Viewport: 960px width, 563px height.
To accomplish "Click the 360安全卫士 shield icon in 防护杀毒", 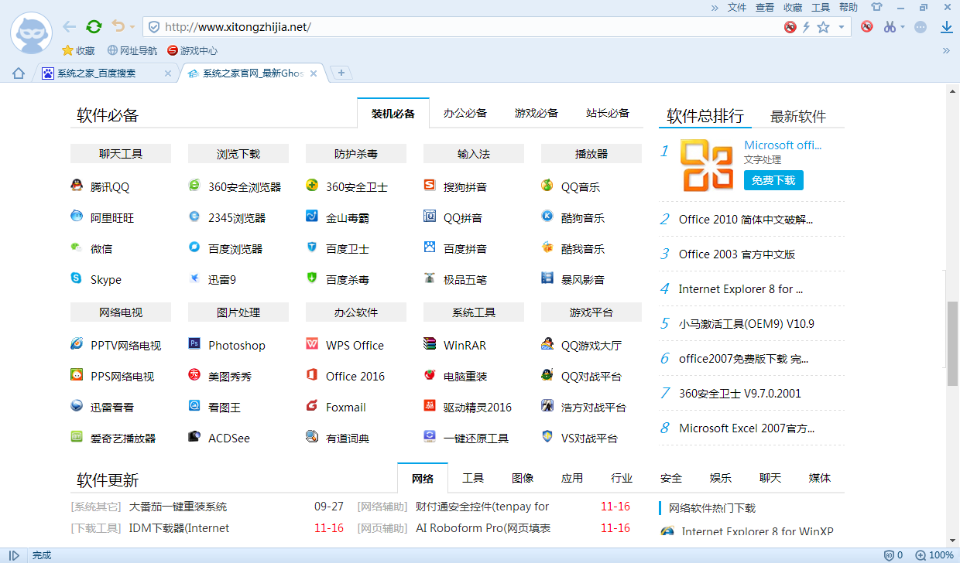I will 312,186.
